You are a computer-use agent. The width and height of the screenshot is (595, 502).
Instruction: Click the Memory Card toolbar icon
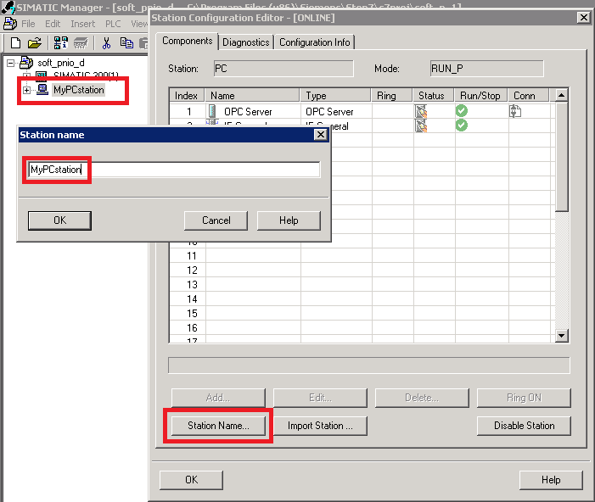pyautogui.click(x=81, y=43)
